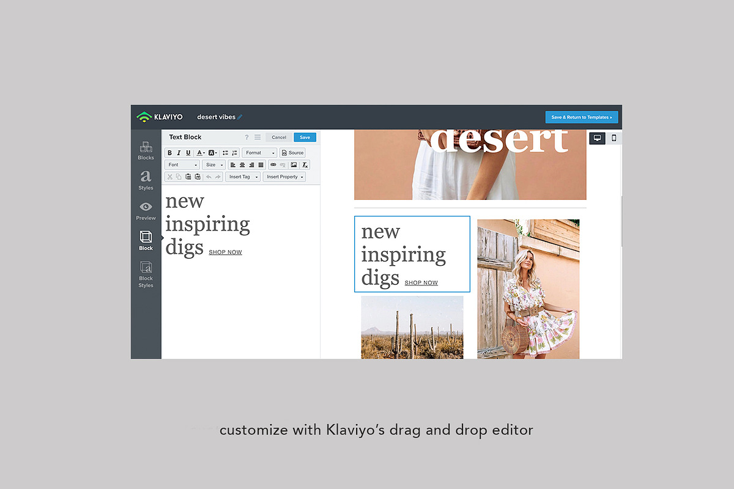Viewport: 734px width, 489px height.
Task: Switch to desktop preview mode
Action: (x=598, y=138)
